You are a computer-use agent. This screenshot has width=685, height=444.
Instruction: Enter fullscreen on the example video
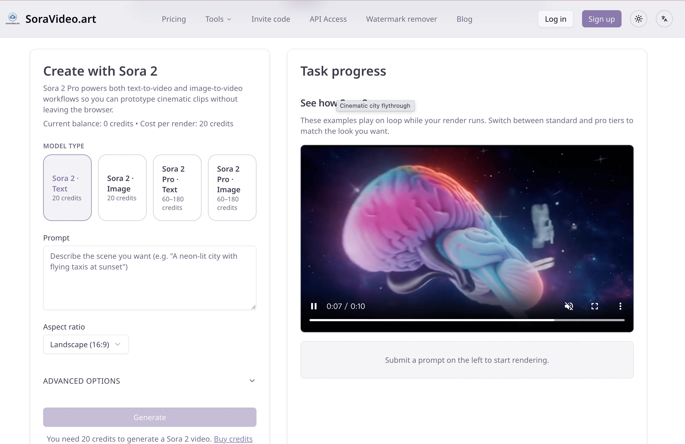[x=595, y=306]
